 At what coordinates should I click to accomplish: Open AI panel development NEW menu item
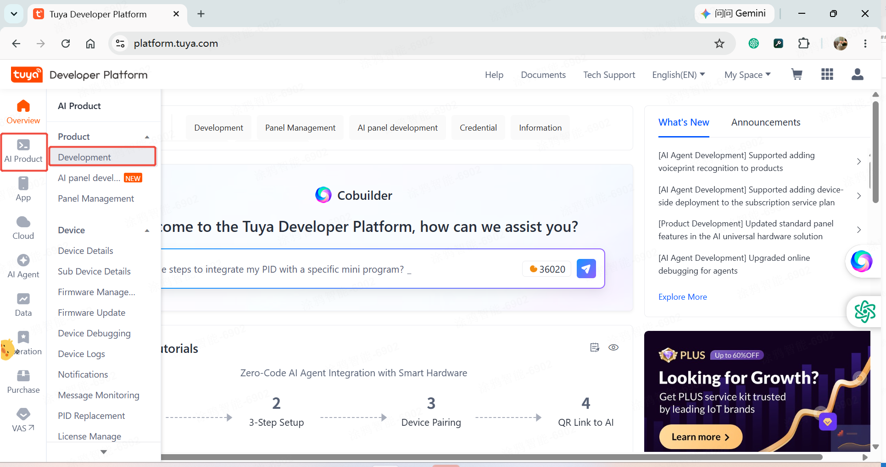(100, 178)
